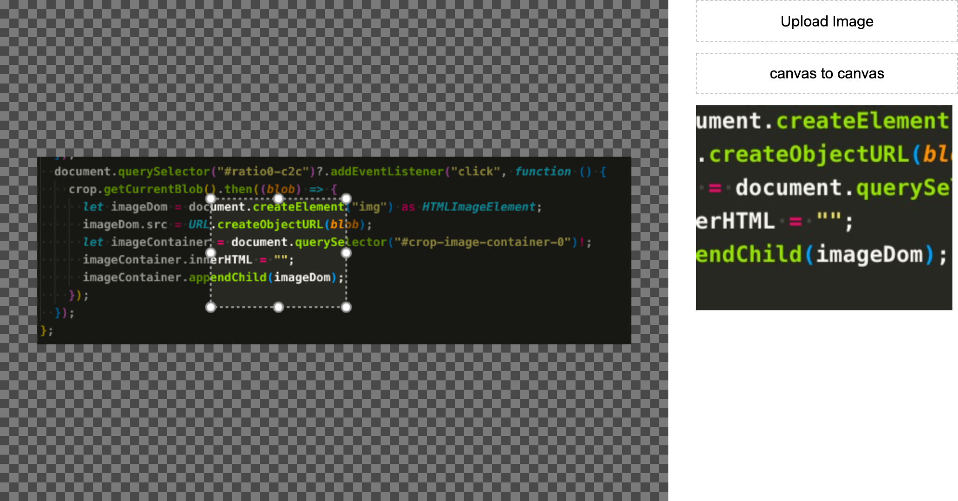Click the Upload Image button
958x501 pixels.
826,21
